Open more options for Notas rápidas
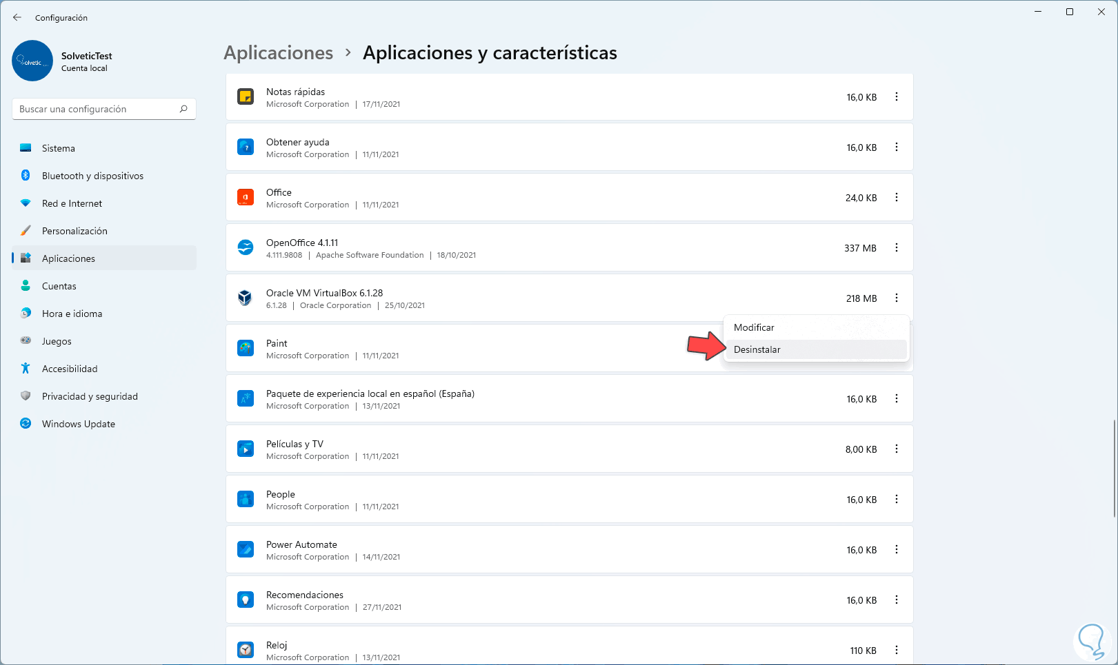This screenshot has height=665, width=1118. (897, 97)
